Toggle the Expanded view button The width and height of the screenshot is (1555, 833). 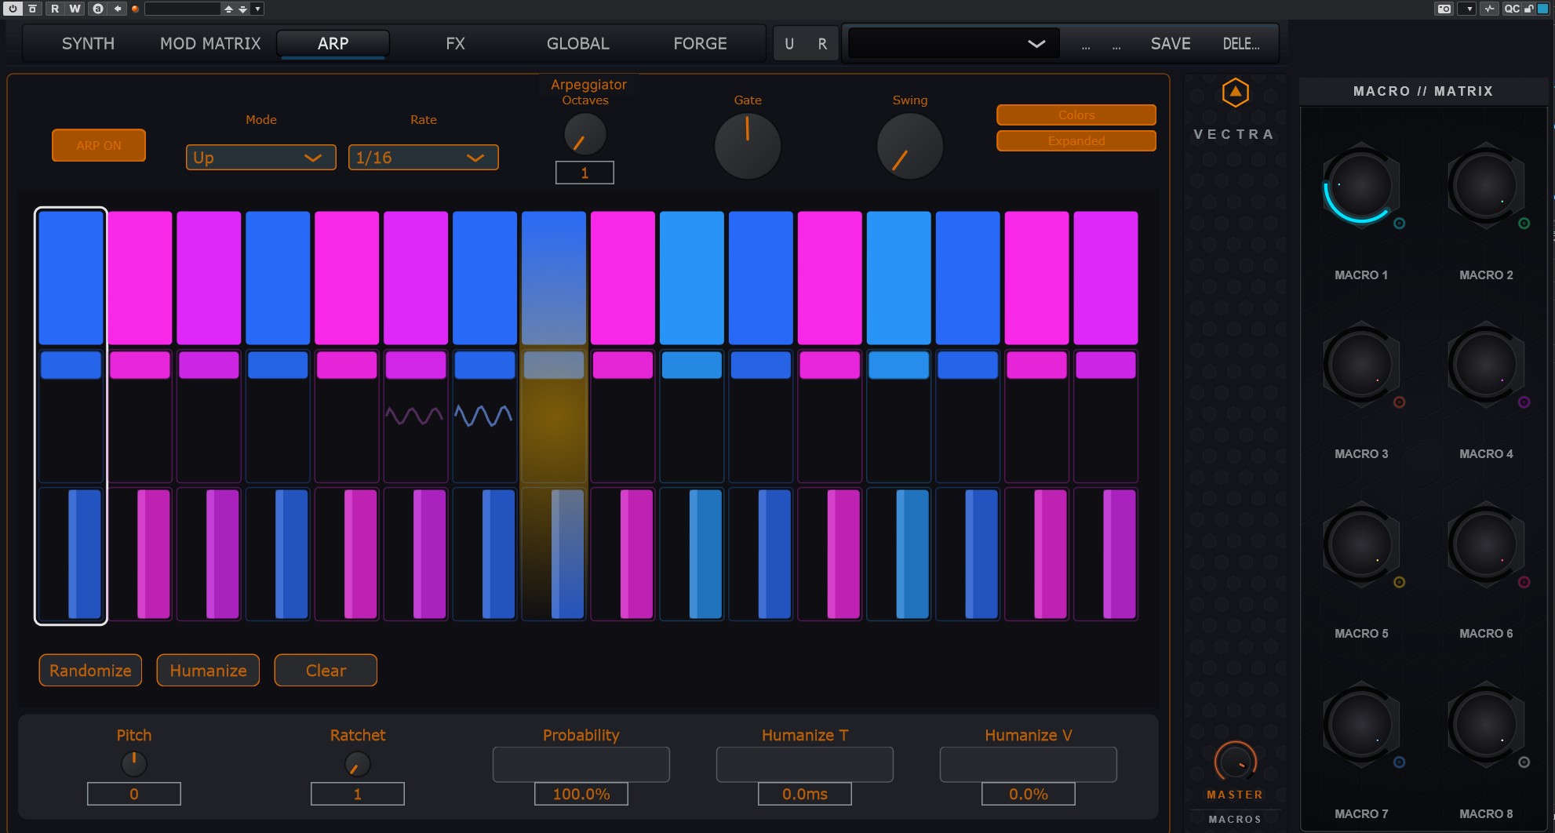1076,141
